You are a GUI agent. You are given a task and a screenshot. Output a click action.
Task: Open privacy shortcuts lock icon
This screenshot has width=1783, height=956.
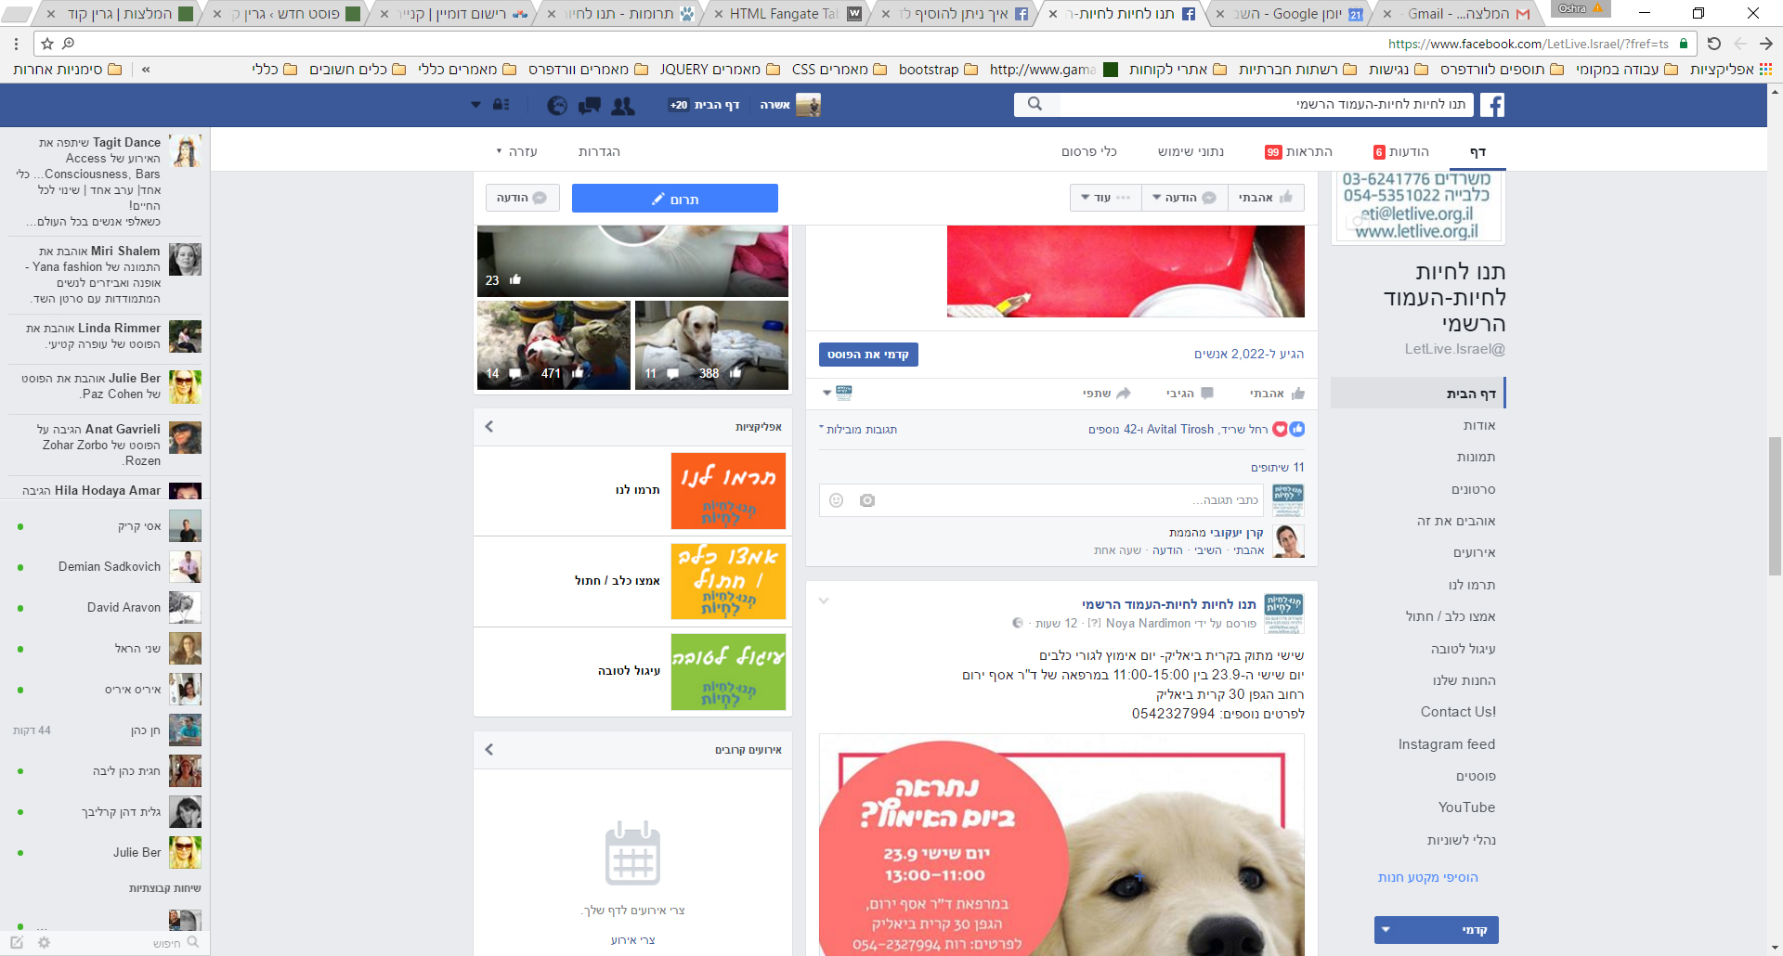click(501, 105)
